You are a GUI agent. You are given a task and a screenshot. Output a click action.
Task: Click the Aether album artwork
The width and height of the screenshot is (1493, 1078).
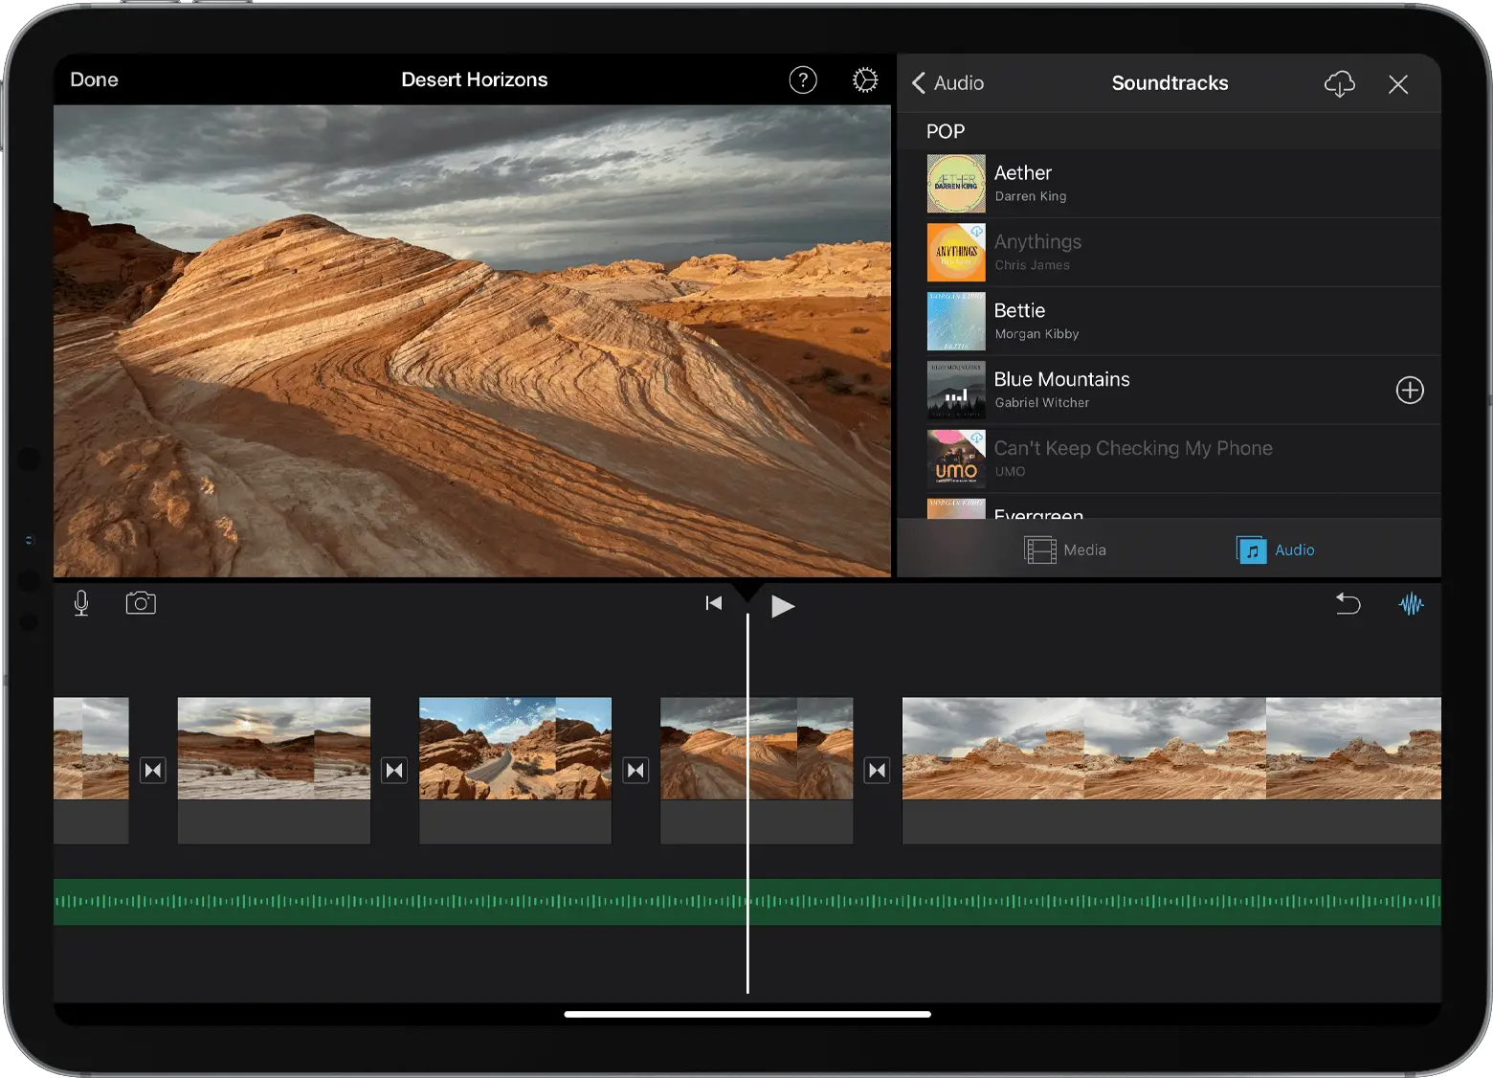(955, 183)
